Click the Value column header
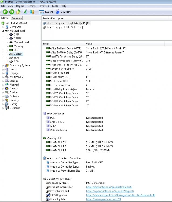Screen dimensions: 172x202 (125, 44)
